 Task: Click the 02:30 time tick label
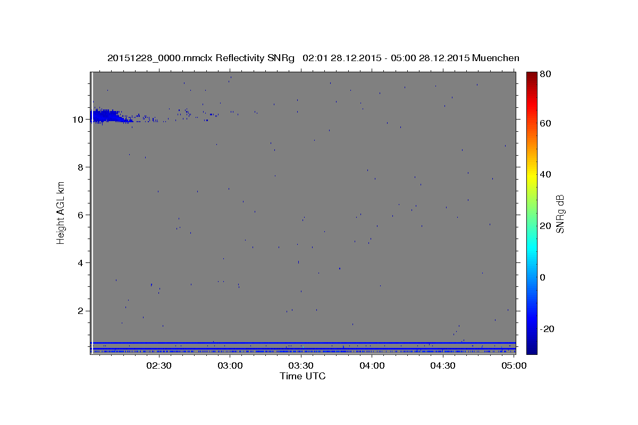coord(159,365)
